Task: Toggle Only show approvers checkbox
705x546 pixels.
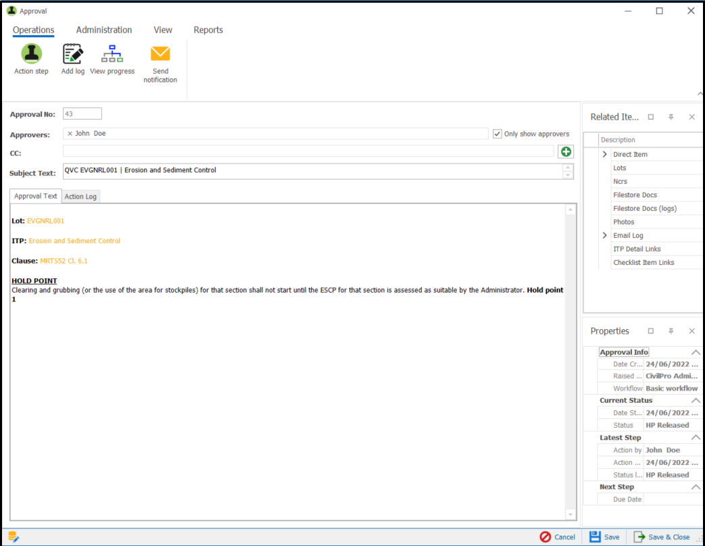Action: (497, 134)
